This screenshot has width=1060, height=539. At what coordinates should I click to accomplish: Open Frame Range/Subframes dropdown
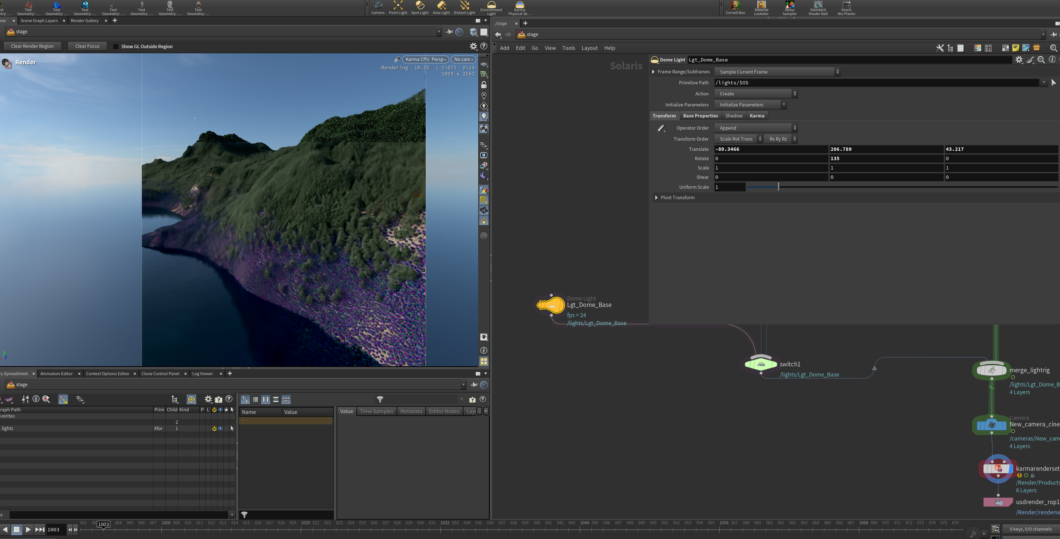(x=777, y=72)
